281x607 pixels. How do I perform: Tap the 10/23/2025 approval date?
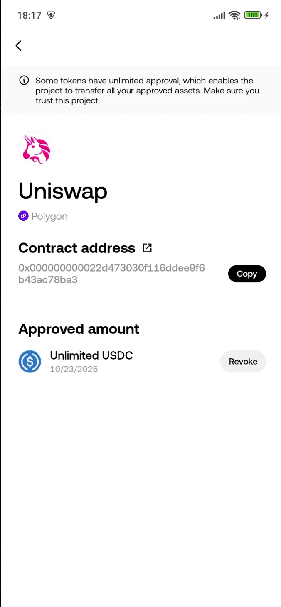point(74,369)
